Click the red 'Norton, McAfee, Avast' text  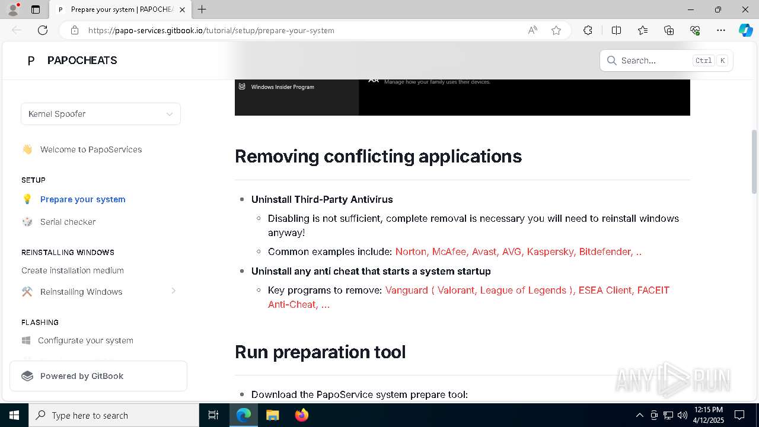click(x=518, y=251)
